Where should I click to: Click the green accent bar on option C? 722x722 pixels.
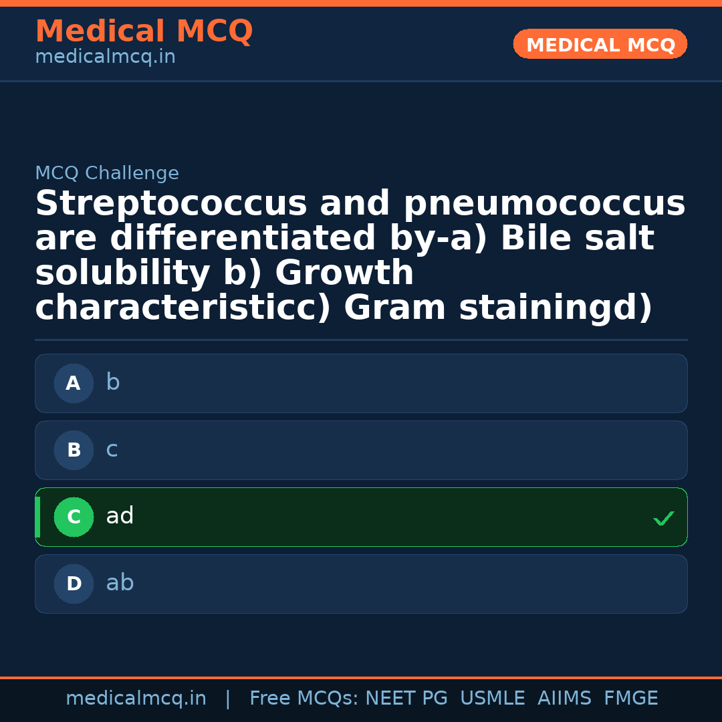(37, 517)
